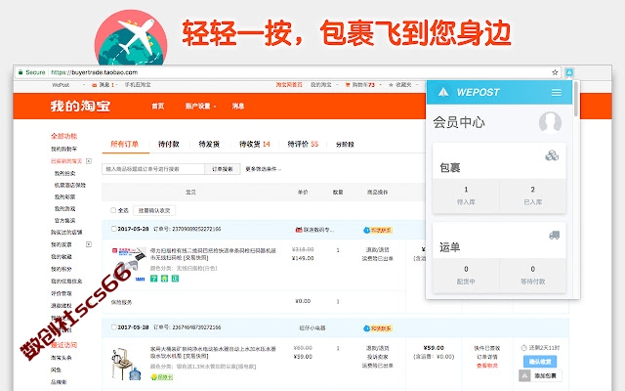The image size is (625, 391).
Task: Open the 已入库 packages count tile
Action: tap(532, 195)
